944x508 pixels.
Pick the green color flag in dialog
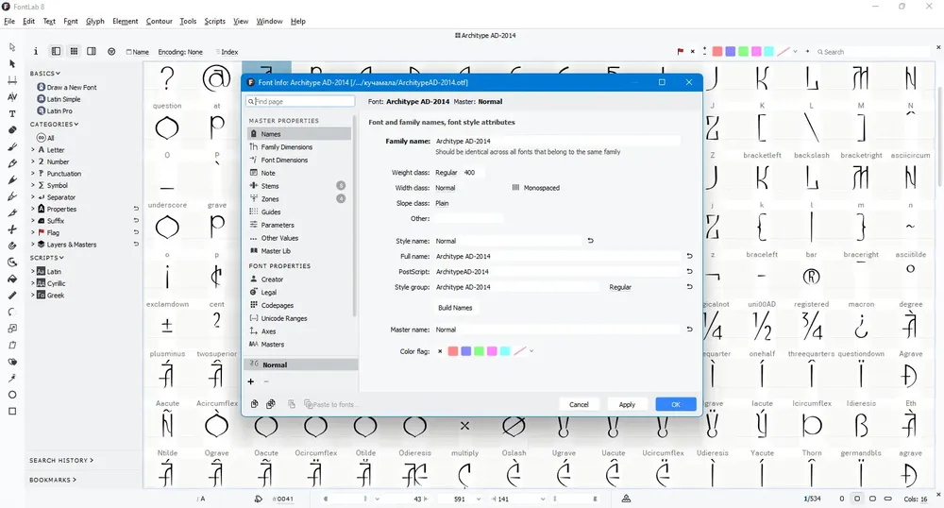(480, 351)
